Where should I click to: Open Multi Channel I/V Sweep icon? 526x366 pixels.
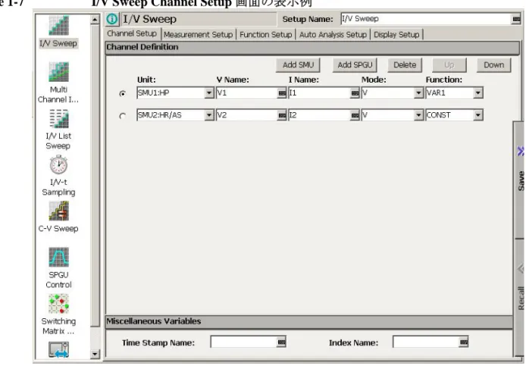click(x=58, y=72)
